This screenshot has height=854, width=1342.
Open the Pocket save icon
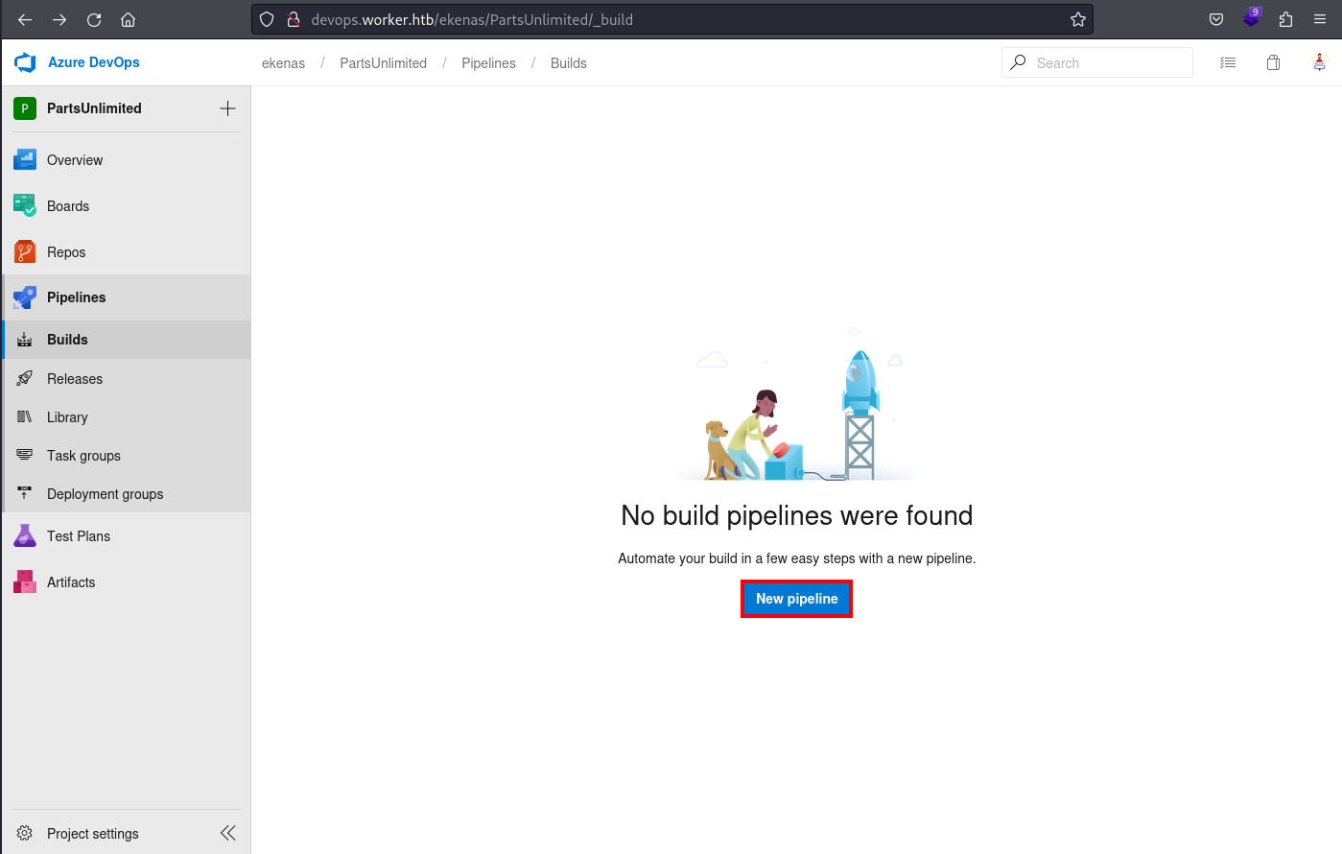pyautogui.click(x=1216, y=19)
